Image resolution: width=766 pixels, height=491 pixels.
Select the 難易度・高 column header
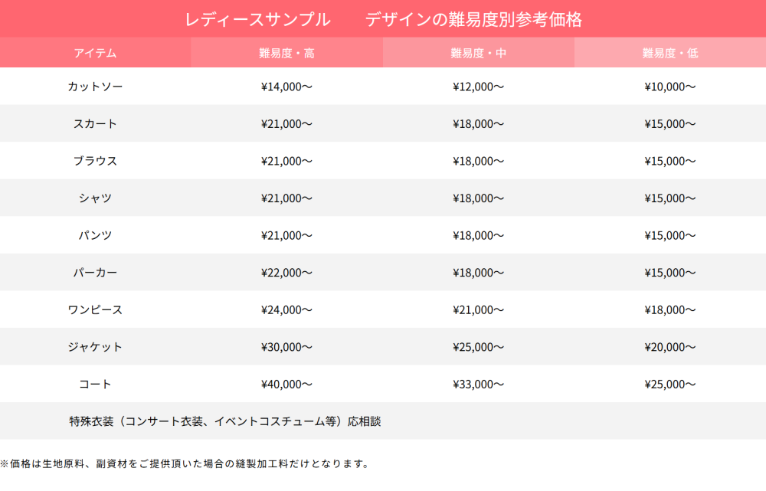click(x=286, y=54)
